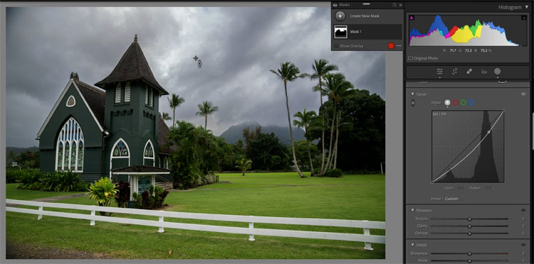Collapse the Histogram panel

[526, 7]
